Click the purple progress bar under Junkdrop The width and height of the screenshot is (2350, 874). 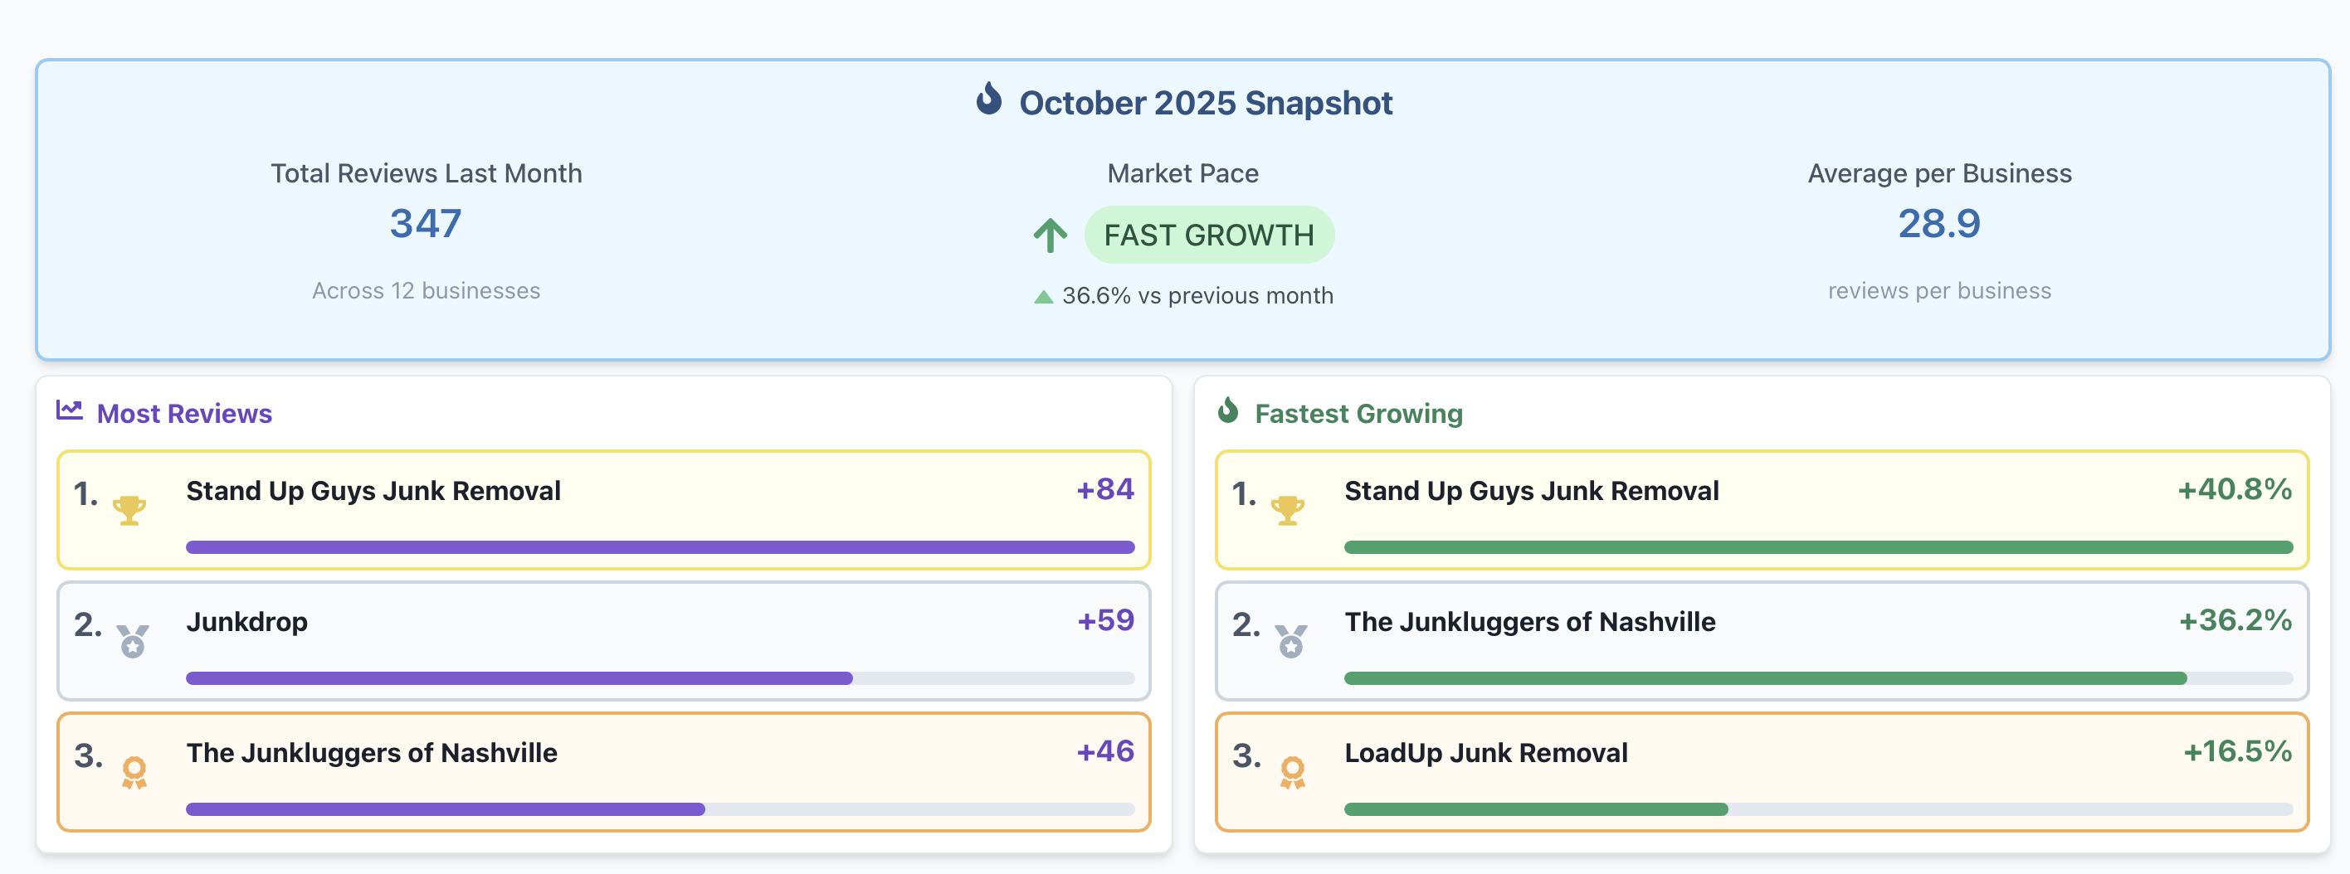[x=519, y=678]
